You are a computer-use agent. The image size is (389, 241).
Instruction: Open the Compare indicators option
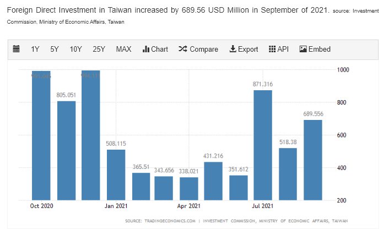click(x=198, y=49)
